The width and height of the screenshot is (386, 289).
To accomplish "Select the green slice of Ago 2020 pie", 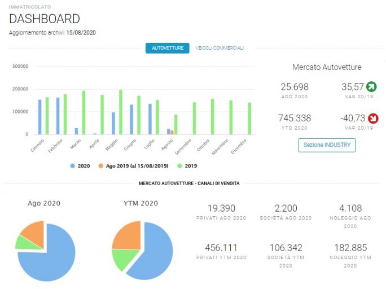I will (x=26, y=243).
